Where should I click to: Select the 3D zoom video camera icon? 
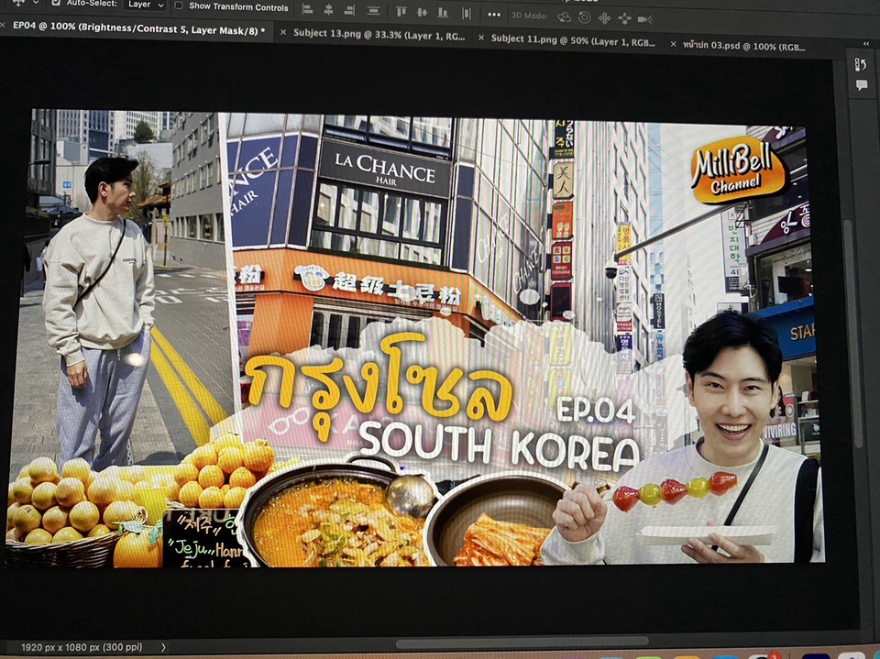[x=644, y=18]
